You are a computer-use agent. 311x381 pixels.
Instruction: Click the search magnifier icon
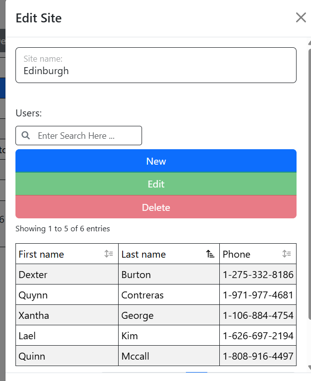coord(26,136)
